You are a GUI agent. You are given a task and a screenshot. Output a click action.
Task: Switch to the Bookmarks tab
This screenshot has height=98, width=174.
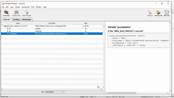click(27, 19)
